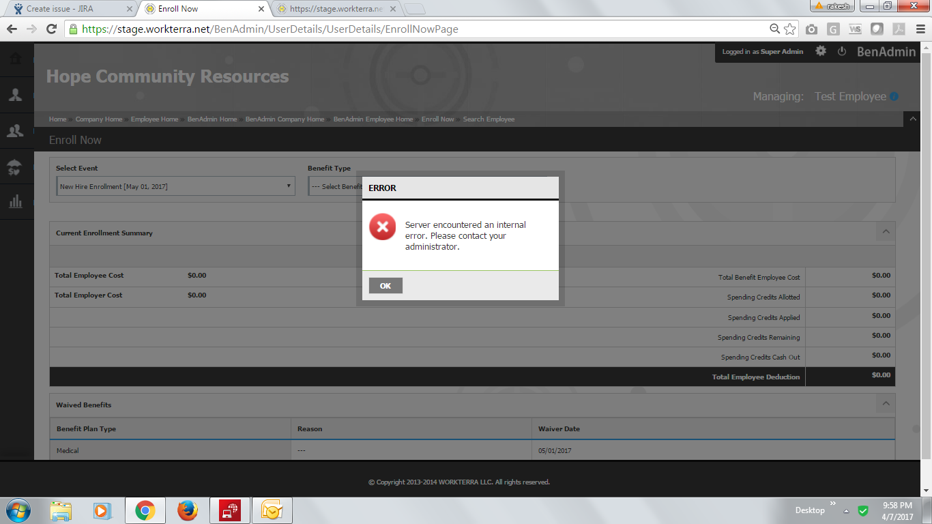
Task: Open the Benefit Type dropdown
Action: (336, 186)
